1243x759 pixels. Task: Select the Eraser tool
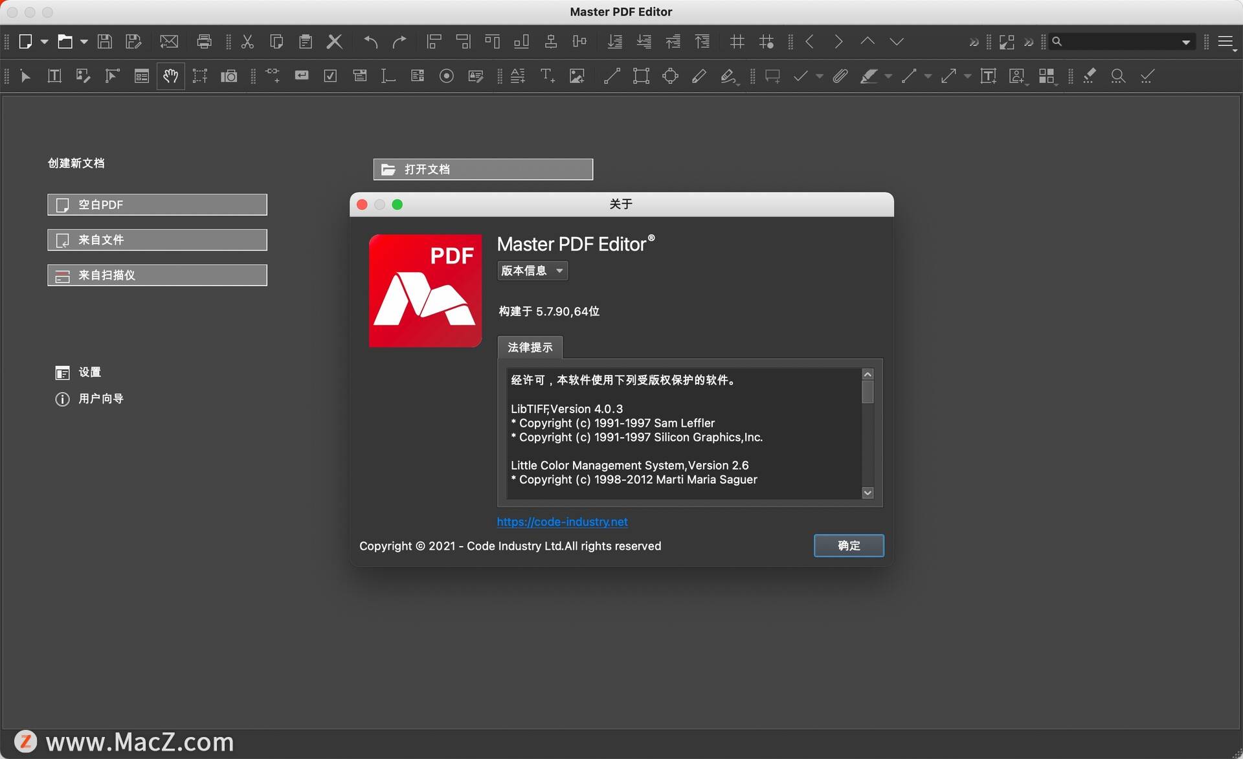pyautogui.click(x=1090, y=76)
